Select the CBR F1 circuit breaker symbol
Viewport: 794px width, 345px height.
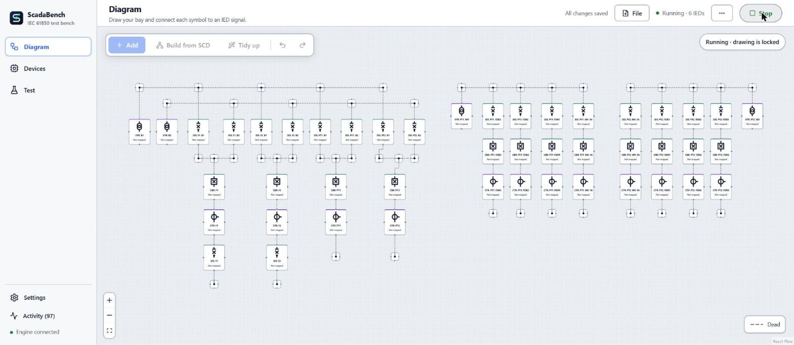[x=214, y=186]
